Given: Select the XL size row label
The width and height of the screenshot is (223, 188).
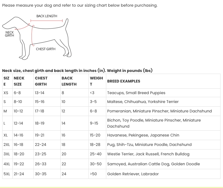Looking at the screenshot, I should pos(6,135).
